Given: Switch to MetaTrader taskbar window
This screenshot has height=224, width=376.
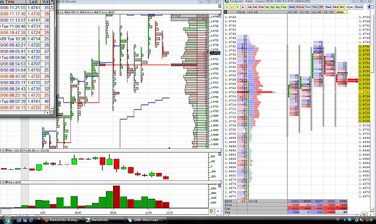Looking at the screenshot, I should 146,220.
